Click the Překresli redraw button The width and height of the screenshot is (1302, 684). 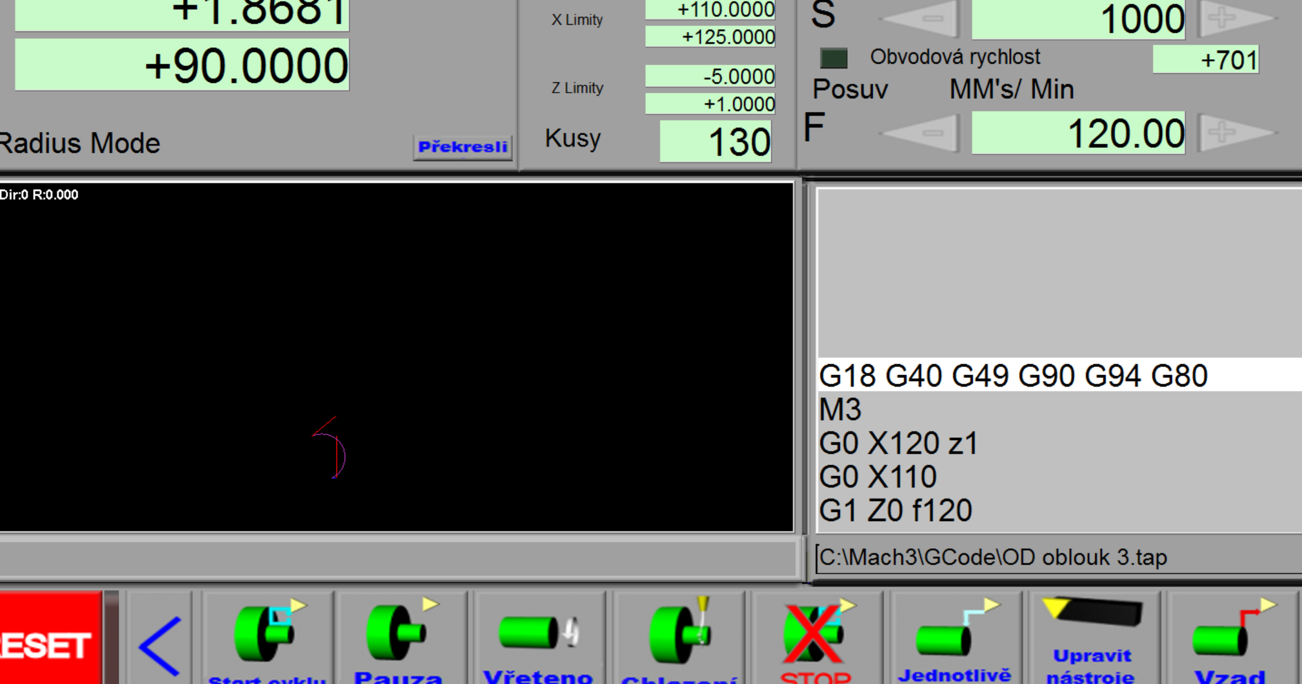tap(463, 147)
